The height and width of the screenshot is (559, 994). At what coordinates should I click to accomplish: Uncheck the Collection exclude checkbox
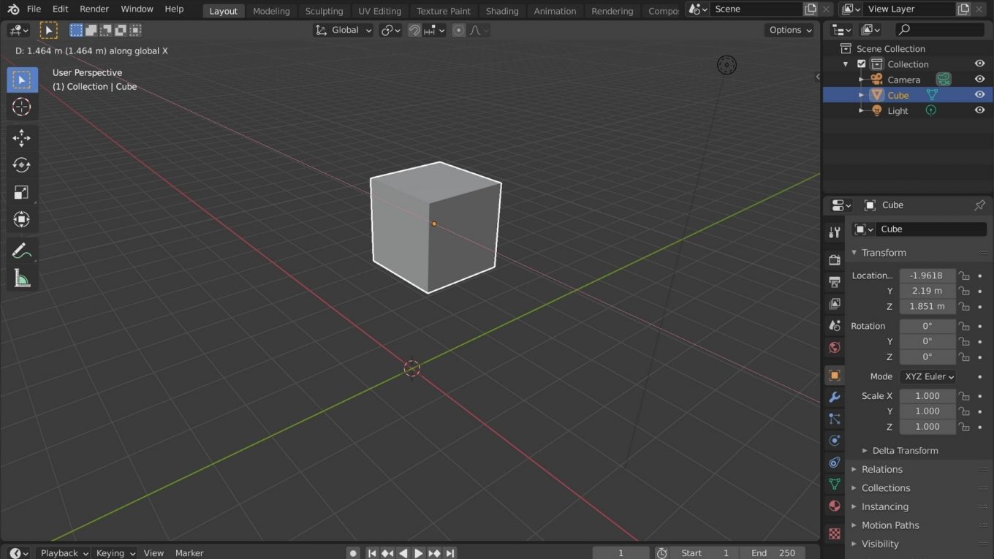click(862, 64)
